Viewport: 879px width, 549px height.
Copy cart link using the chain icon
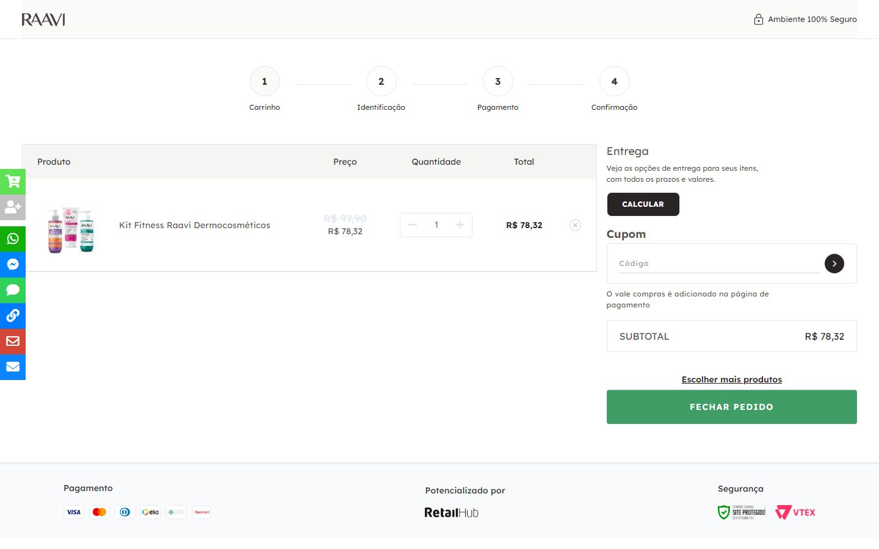[13, 315]
